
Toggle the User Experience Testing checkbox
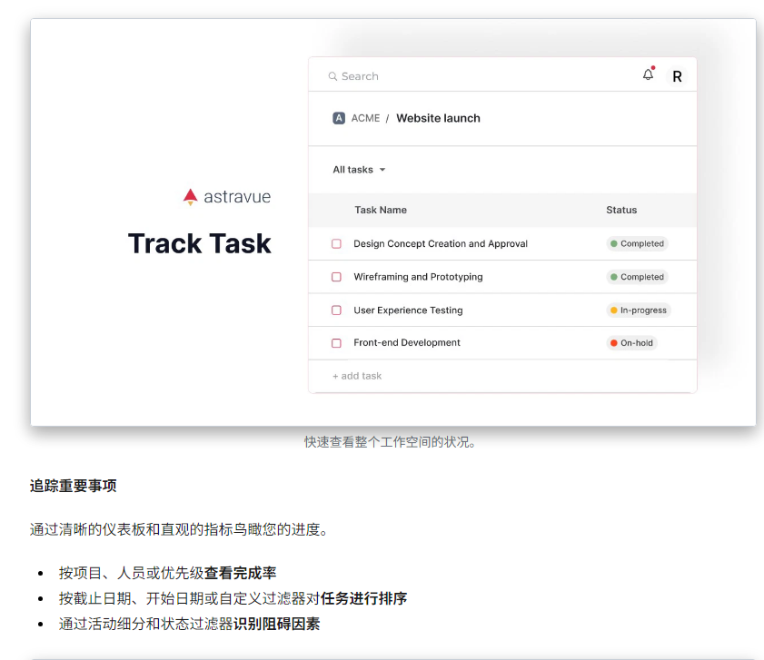(336, 310)
